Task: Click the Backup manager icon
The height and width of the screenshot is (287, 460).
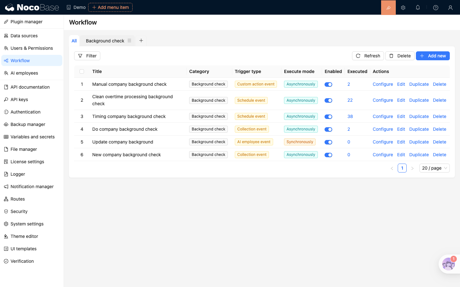Action: 6,124
